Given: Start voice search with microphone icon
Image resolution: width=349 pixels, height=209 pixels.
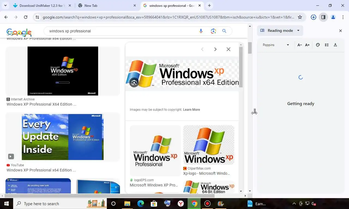Looking at the screenshot, I should point(201,31).
